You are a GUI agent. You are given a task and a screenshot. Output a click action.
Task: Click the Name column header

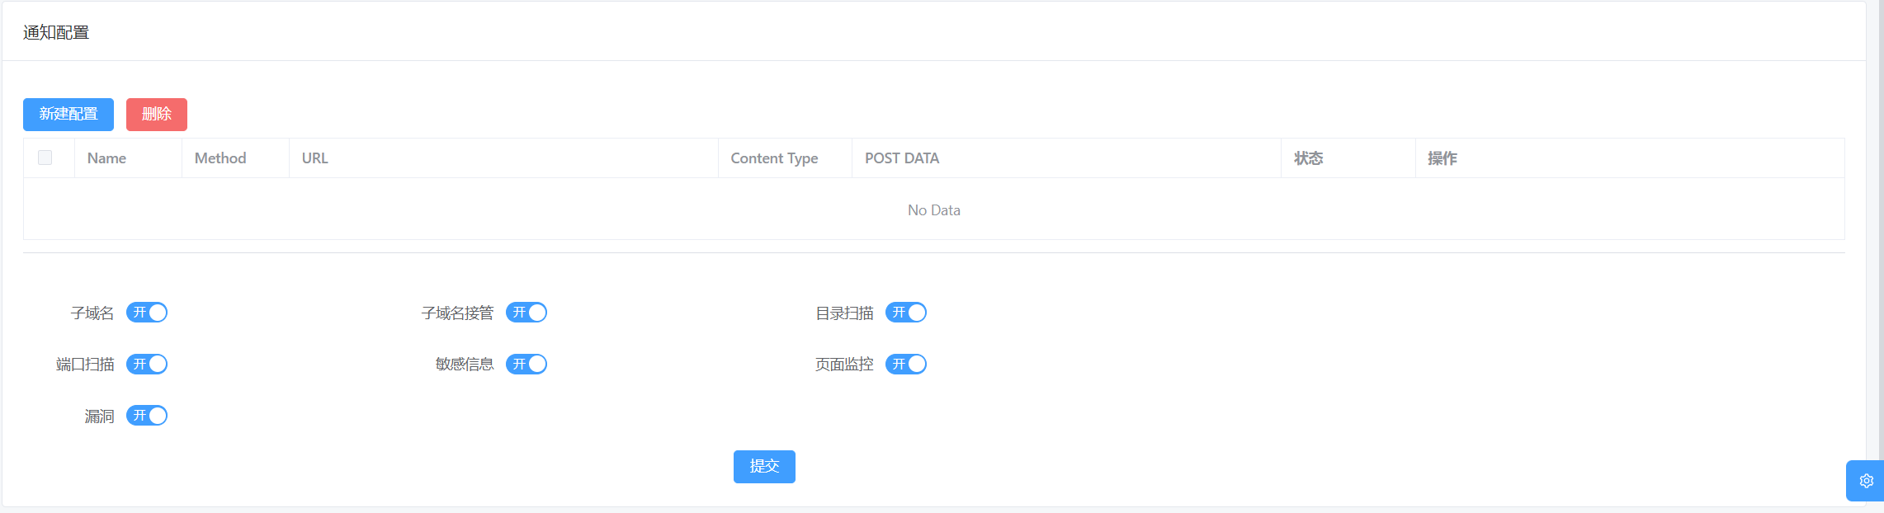click(x=106, y=158)
